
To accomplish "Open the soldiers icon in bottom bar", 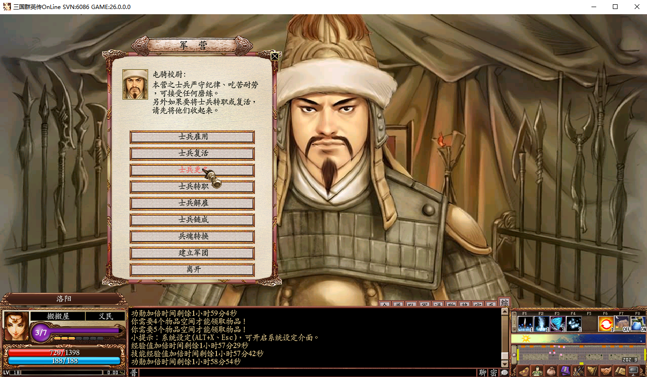I will pos(578,371).
